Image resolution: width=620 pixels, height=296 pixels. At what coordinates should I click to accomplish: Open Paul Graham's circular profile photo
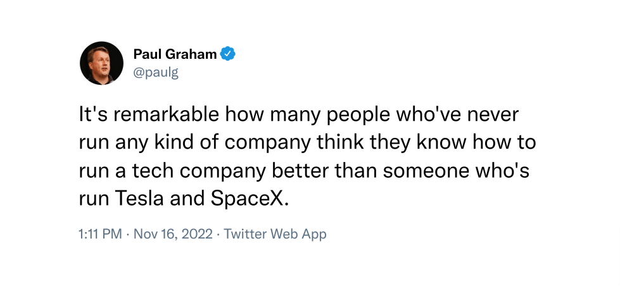(101, 63)
